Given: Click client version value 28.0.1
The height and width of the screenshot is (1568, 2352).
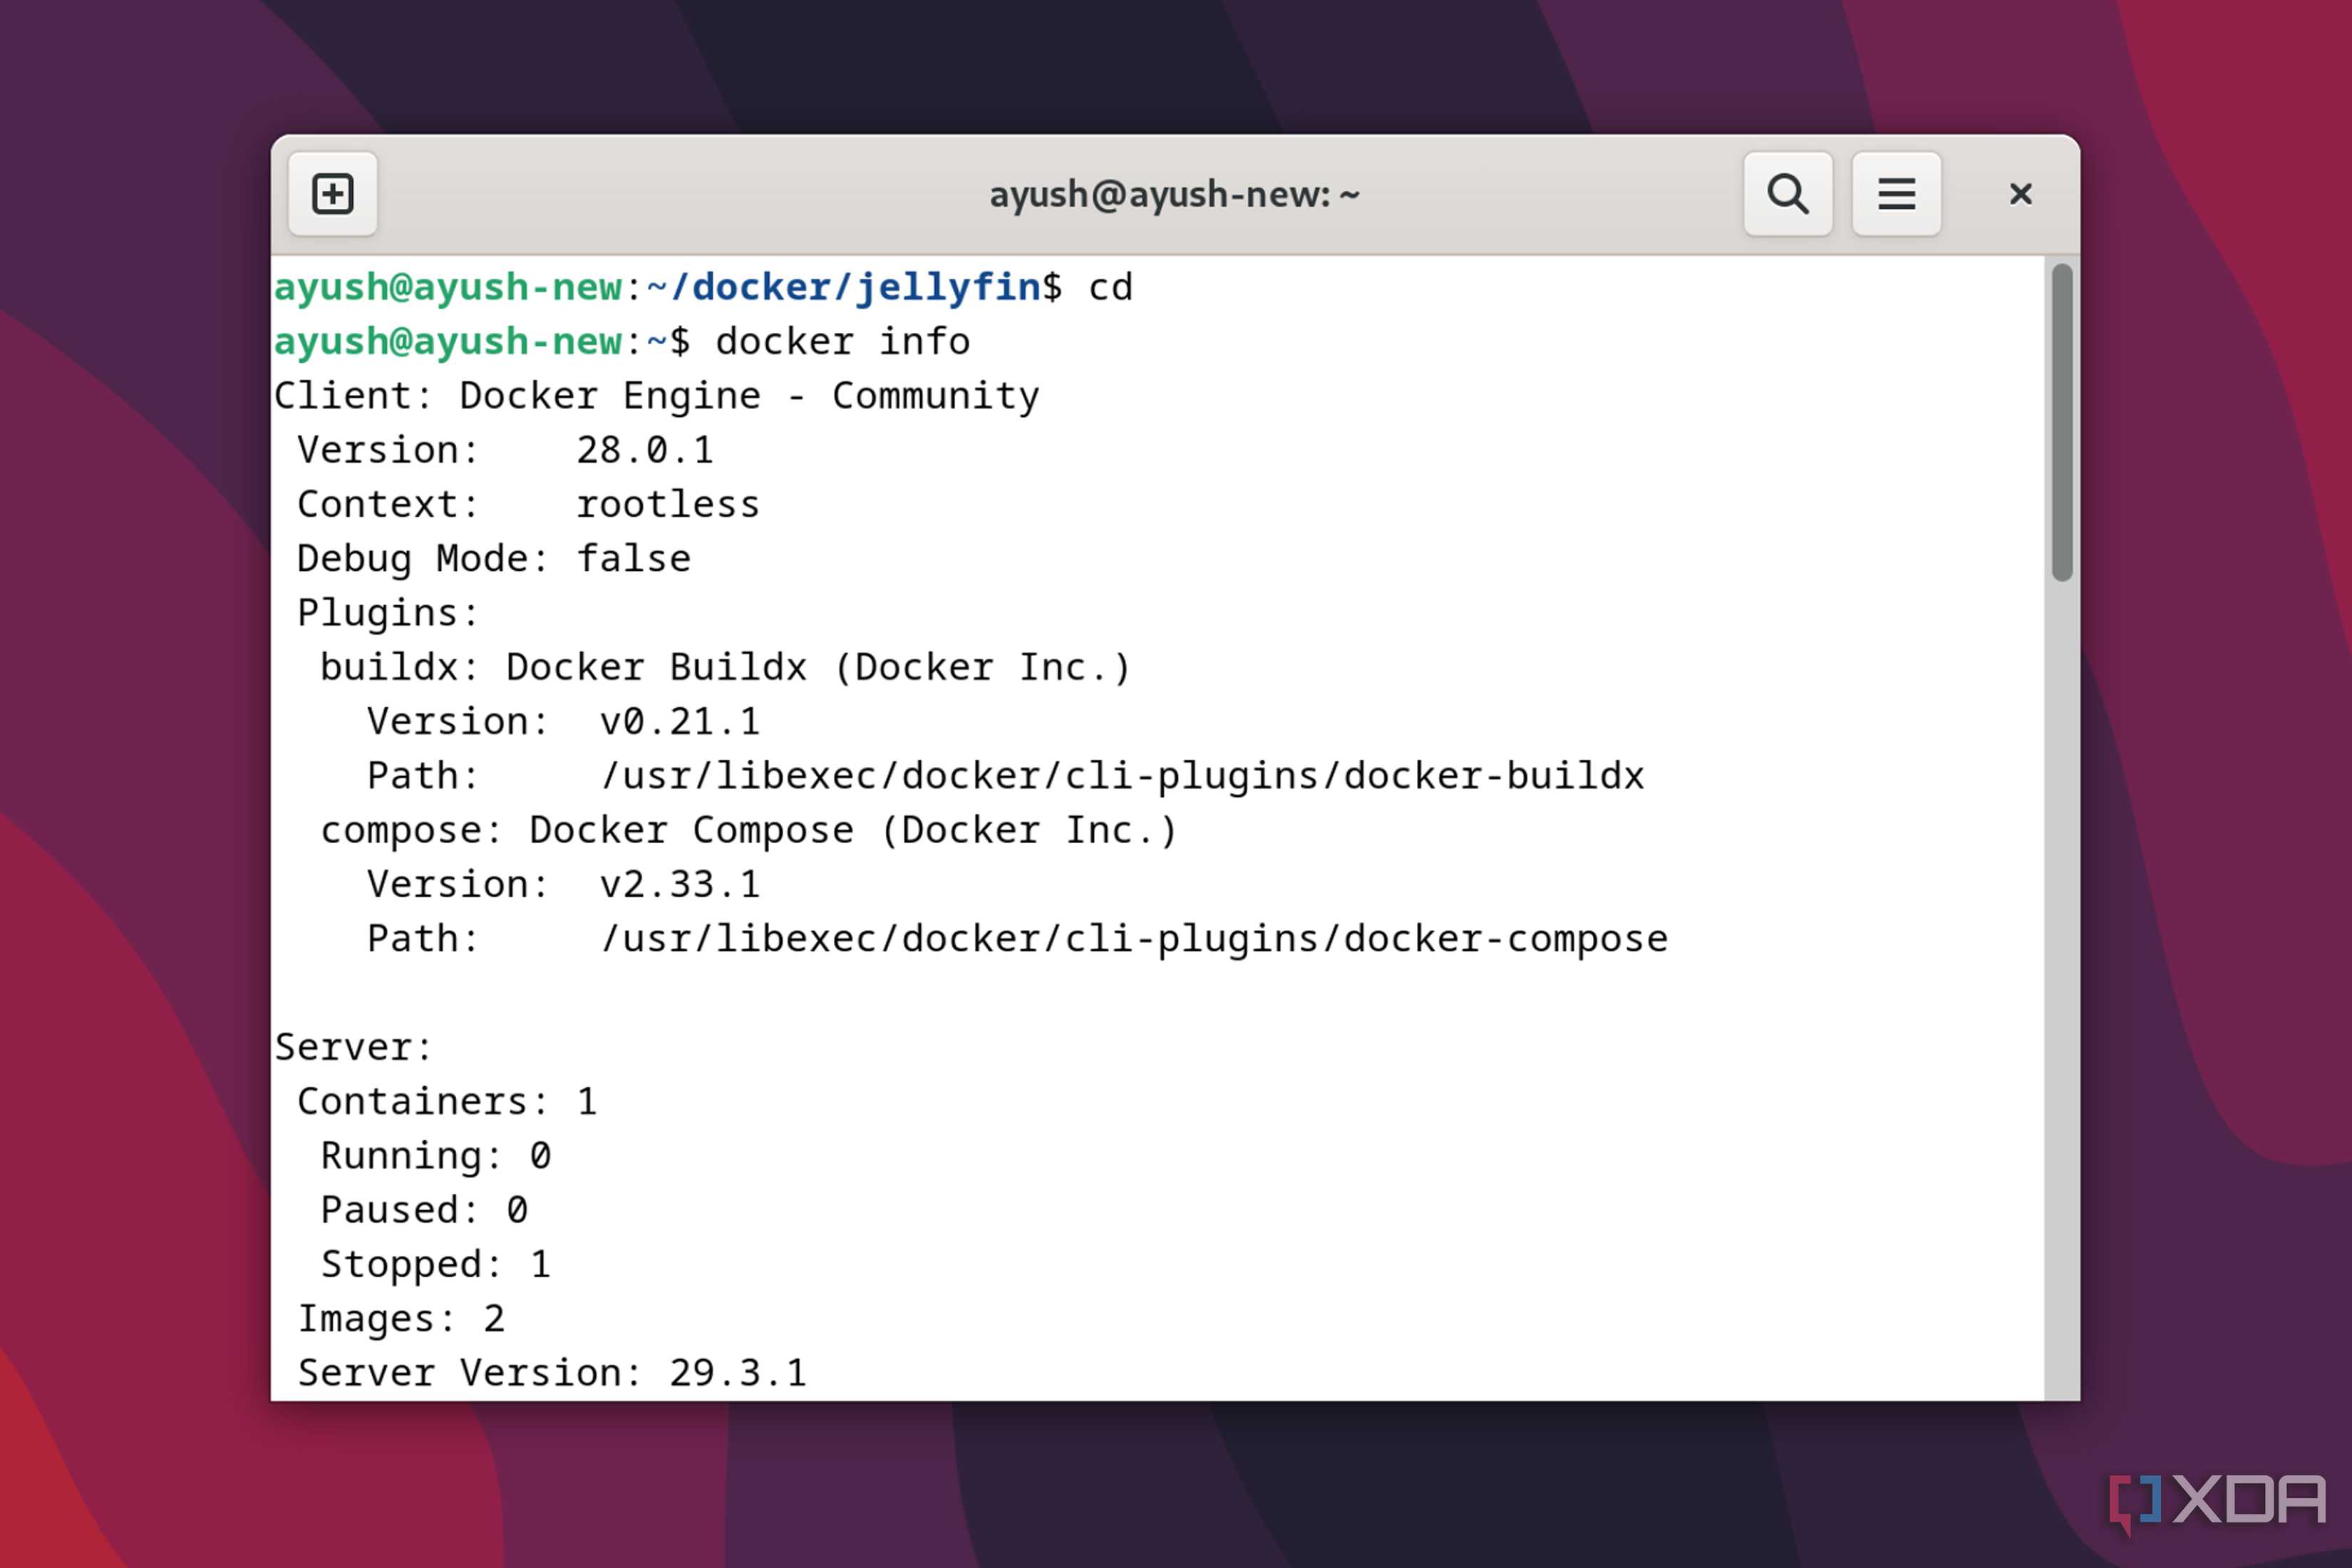Looking at the screenshot, I should (645, 451).
